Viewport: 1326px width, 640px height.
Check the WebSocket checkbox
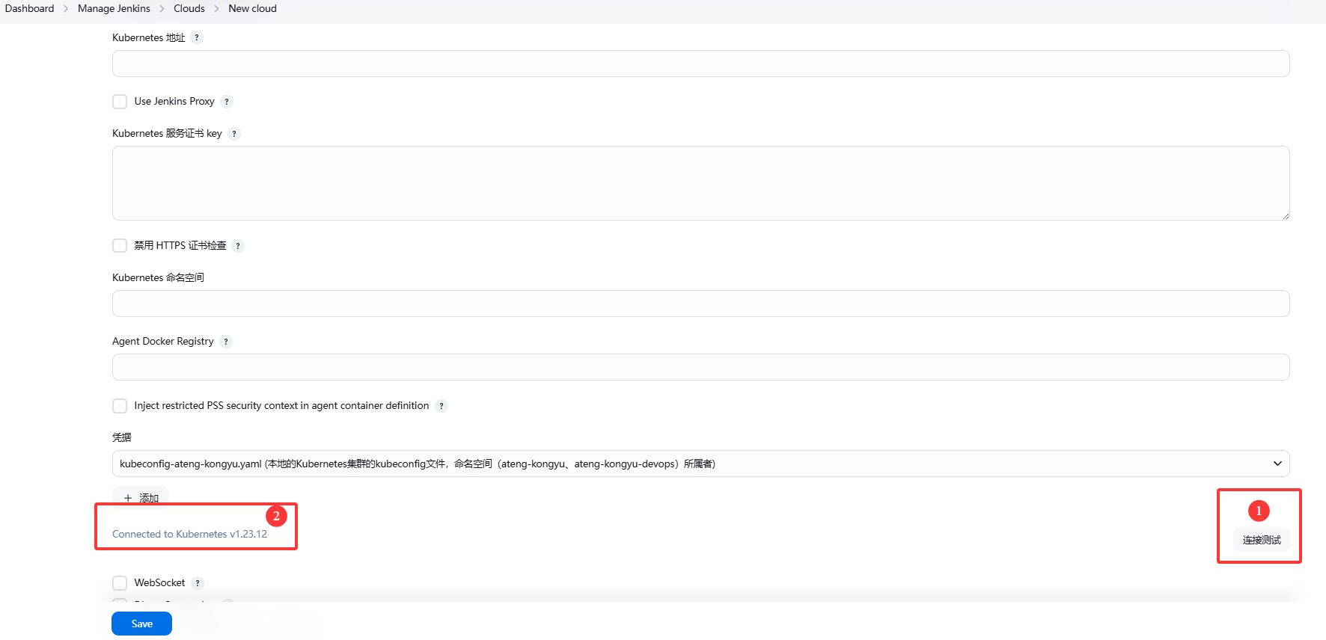pyautogui.click(x=120, y=583)
